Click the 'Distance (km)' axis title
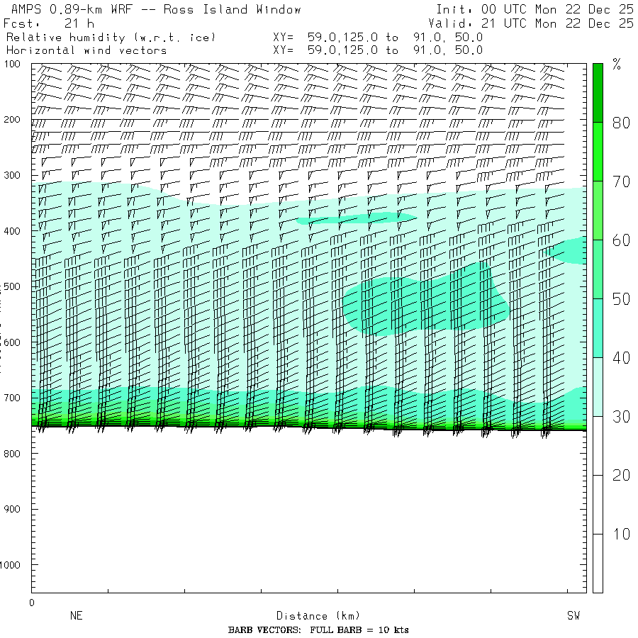Screen dimensions: 638x638 [x=318, y=616]
